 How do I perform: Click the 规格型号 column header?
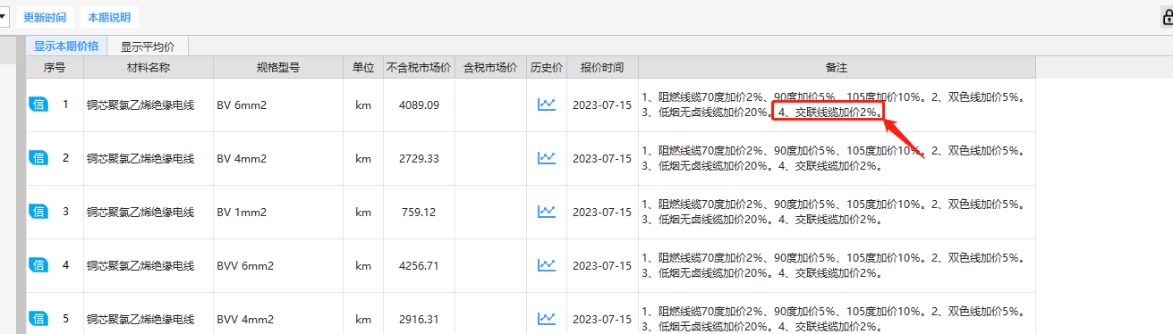(277, 68)
